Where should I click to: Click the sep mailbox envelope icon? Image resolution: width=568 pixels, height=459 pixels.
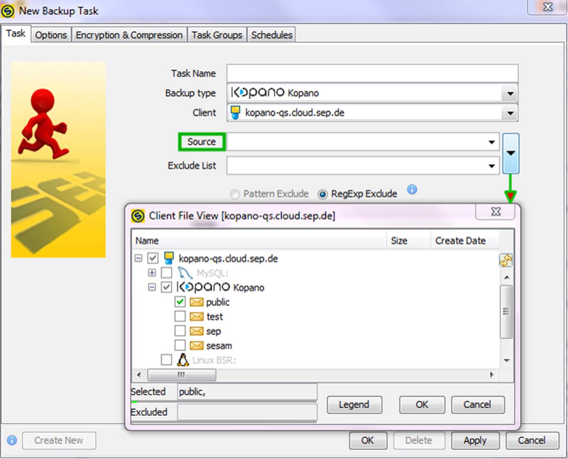(196, 331)
